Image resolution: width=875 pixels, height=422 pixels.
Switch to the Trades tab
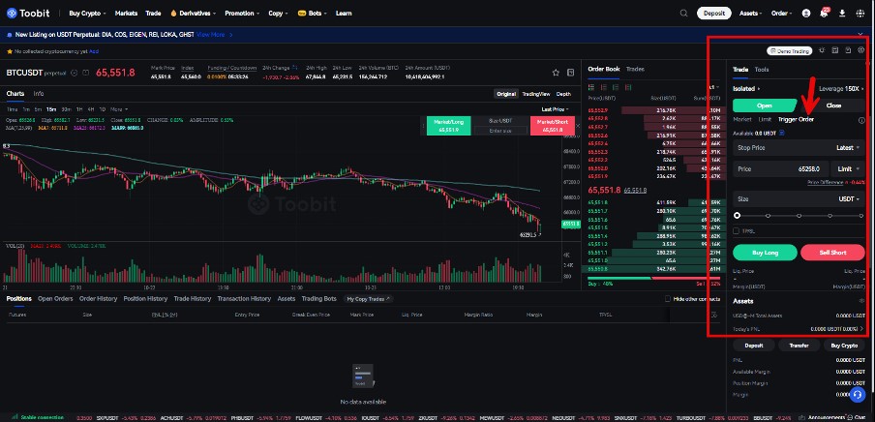pyautogui.click(x=635, y=70)
